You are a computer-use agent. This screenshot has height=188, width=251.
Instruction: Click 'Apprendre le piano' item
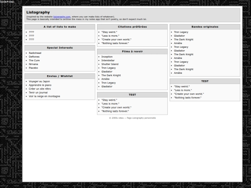point(40,85)
